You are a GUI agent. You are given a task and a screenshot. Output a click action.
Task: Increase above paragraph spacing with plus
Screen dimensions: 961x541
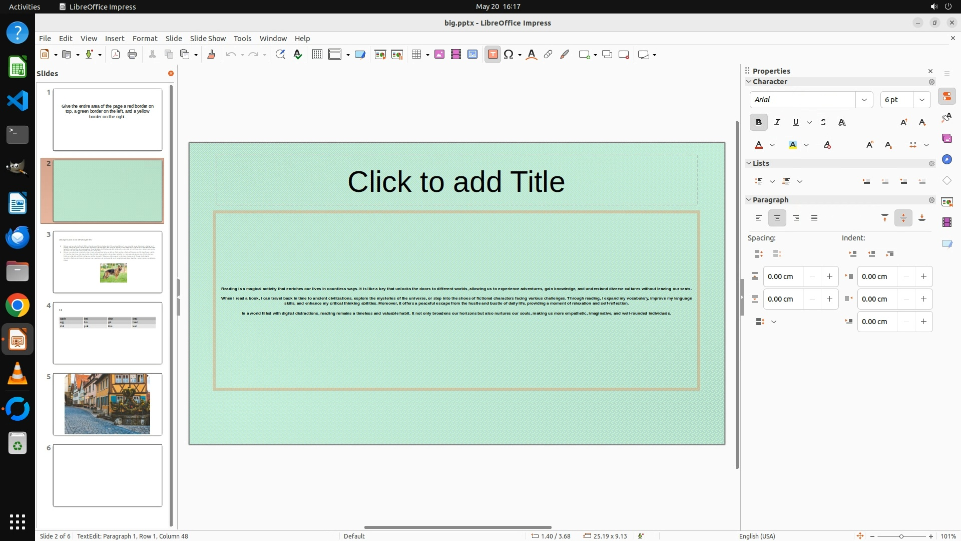[x=829, y=277]
